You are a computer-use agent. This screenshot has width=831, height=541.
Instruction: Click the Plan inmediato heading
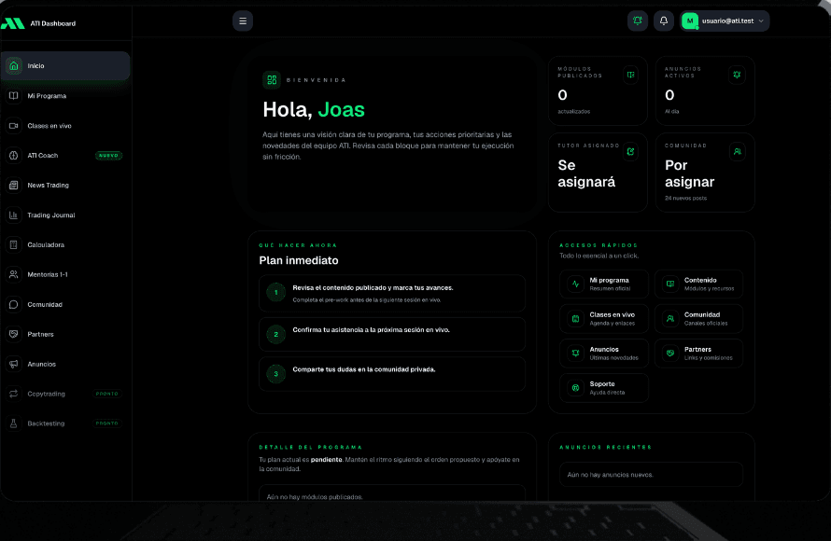[299, 260]
